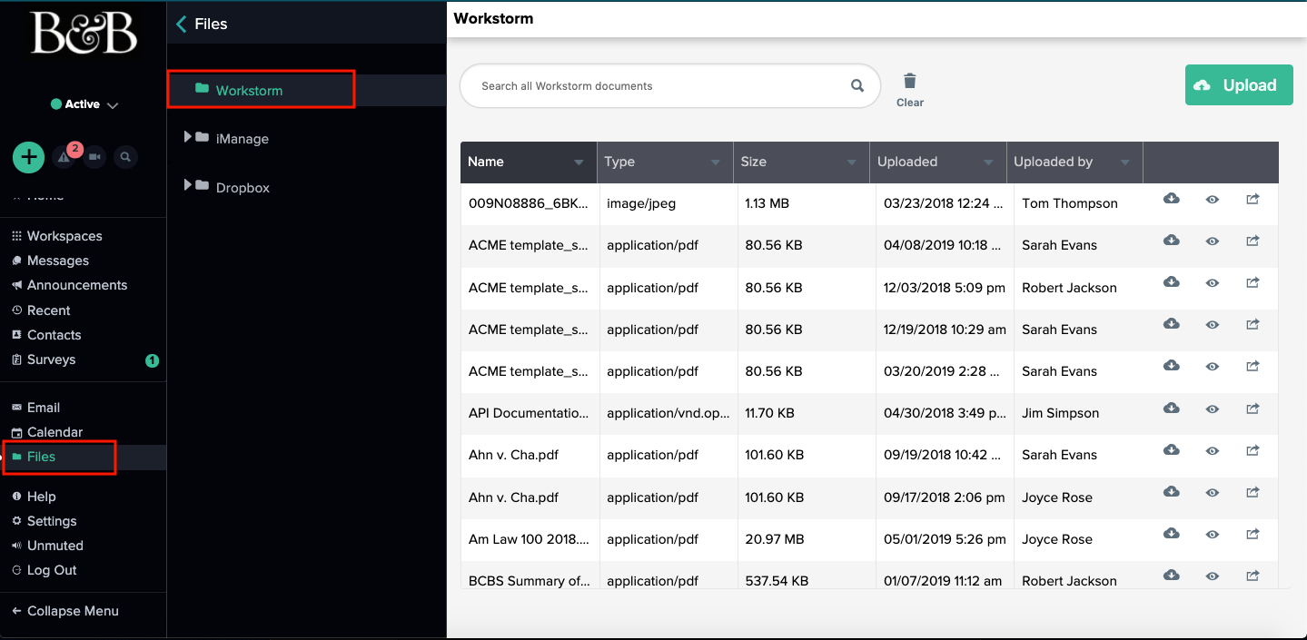This screenshot has height=640, width=1307.
Task: Open Workspaces in the sidebar
Action: coord(56,236)
